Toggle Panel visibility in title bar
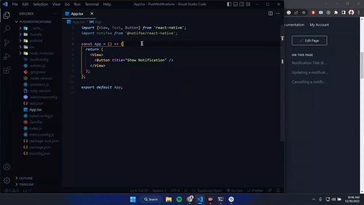Viewport: 364px width, 205px height. coord(235,4)
